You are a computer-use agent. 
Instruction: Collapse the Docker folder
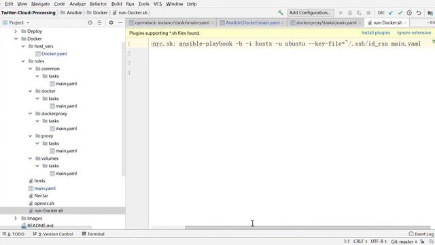(x=16, y=39)
